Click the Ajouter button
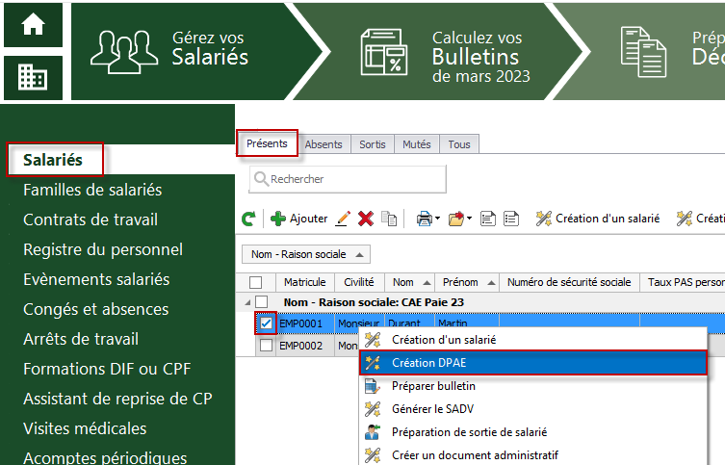This screenshot has height=465, width=725. click(x=298, y=219)
